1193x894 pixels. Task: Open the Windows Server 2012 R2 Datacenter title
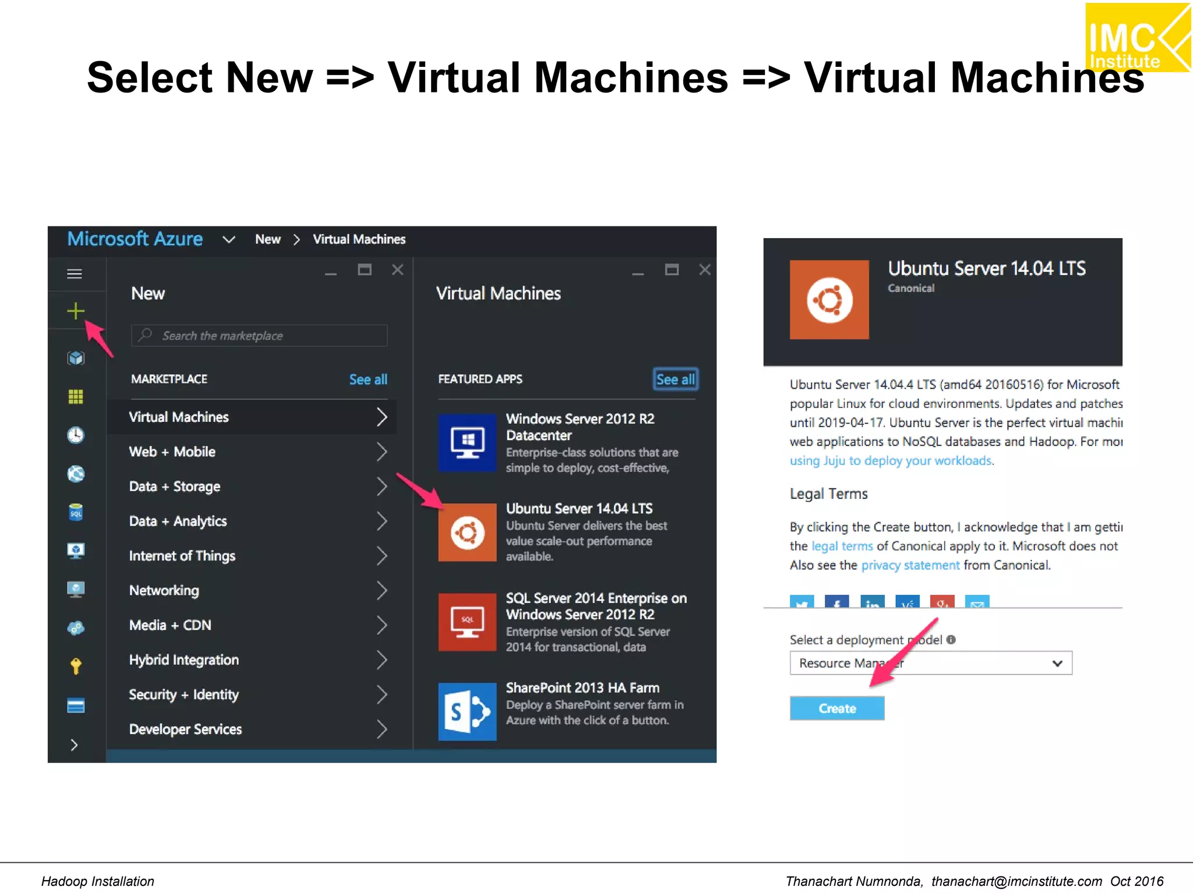coord(580,427)
